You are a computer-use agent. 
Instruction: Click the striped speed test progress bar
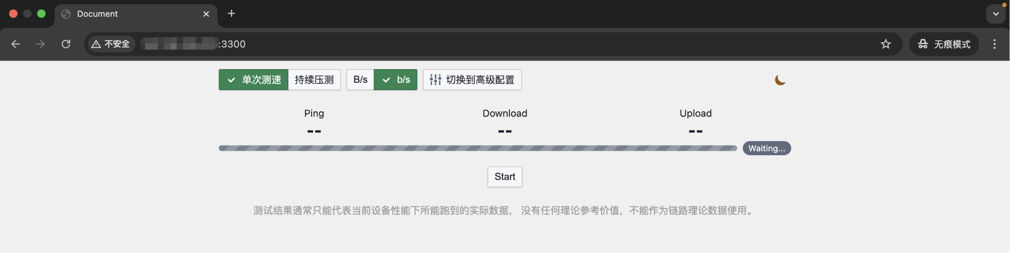tap(477, 148)
